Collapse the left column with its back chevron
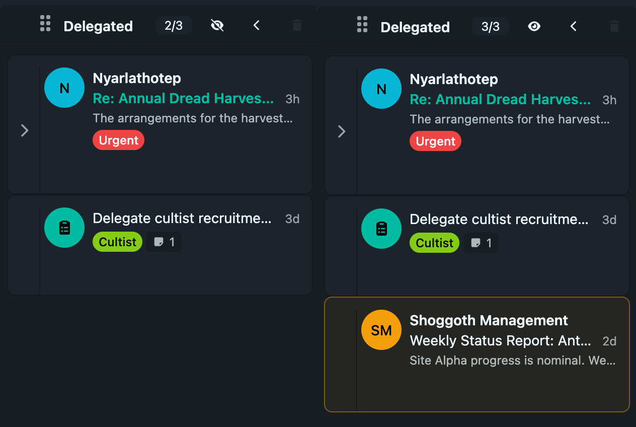 [x=256, y=25]
